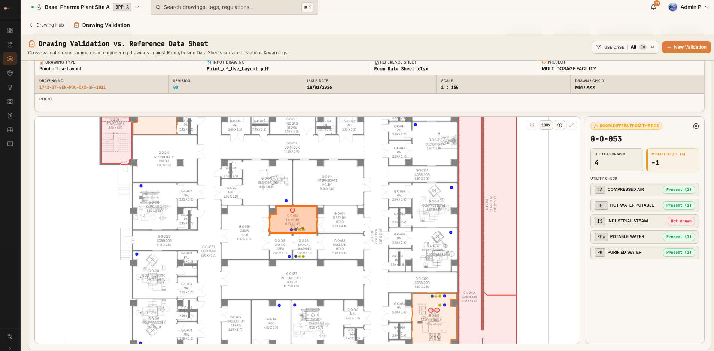Open the clipboard icon in sidebar
Viewport: 714px width, 351px height.
pyautogui.click(x=10, y=116)
